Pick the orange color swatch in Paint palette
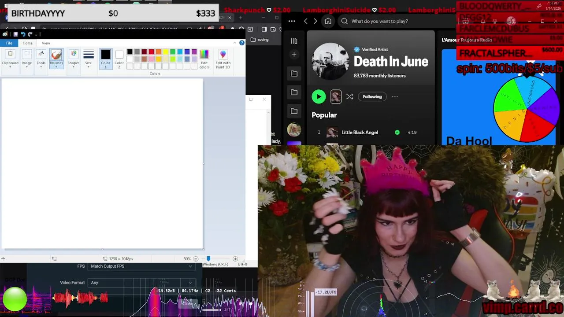 click(x=158, y=52)
